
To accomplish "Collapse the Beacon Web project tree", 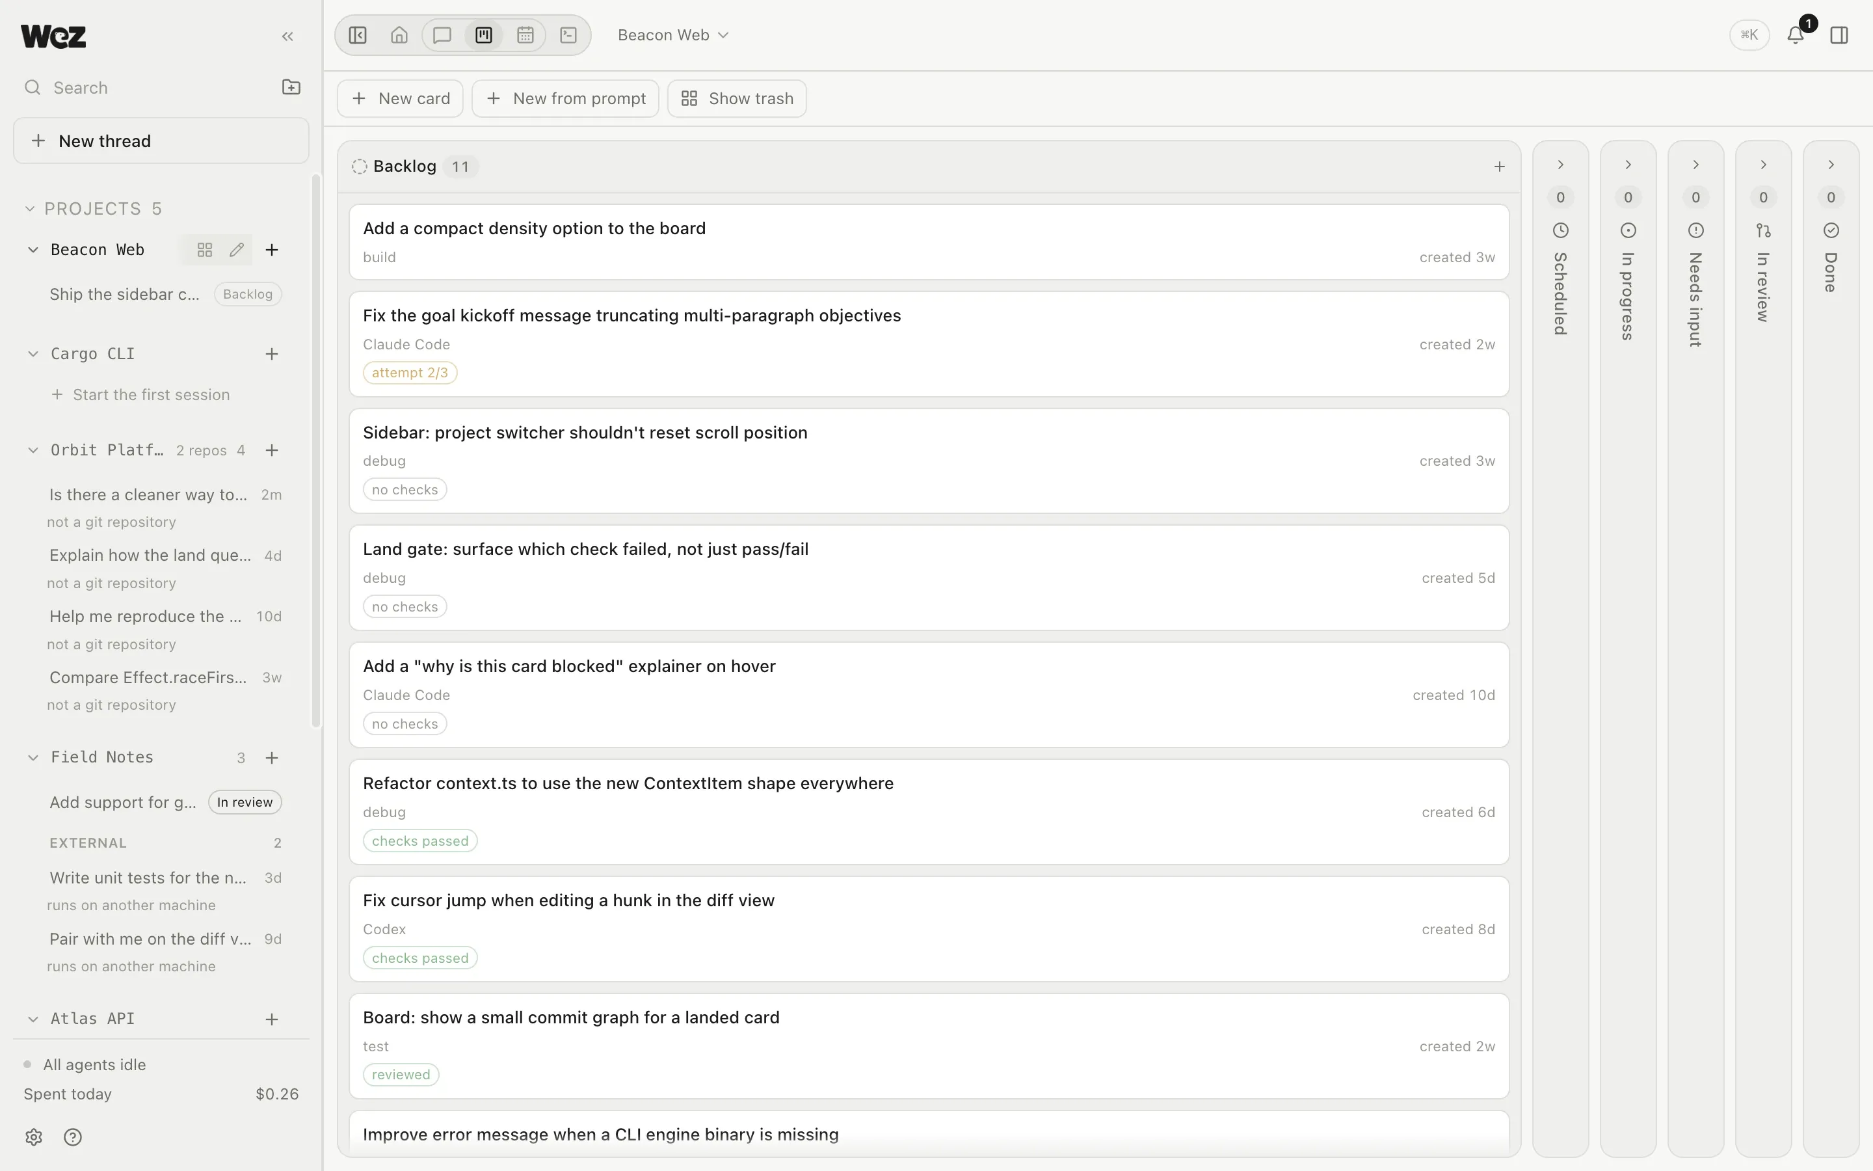I will [x=33, y=249].
